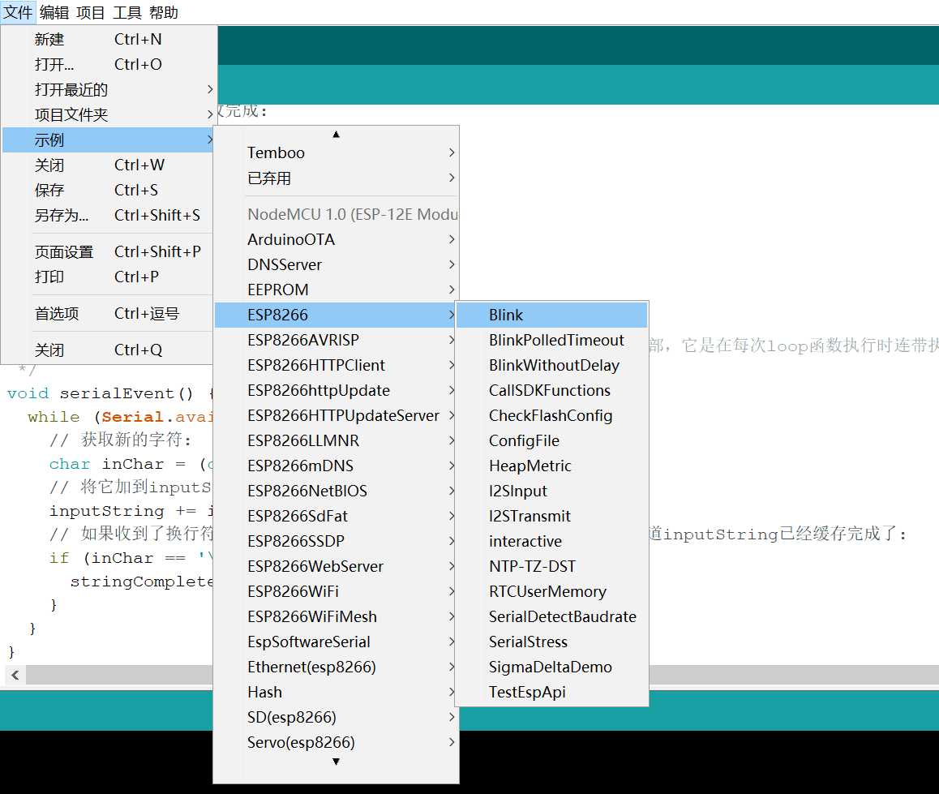Expand the ArduinoOTA examples
This screenshot has height=794, width=939.
336,239
